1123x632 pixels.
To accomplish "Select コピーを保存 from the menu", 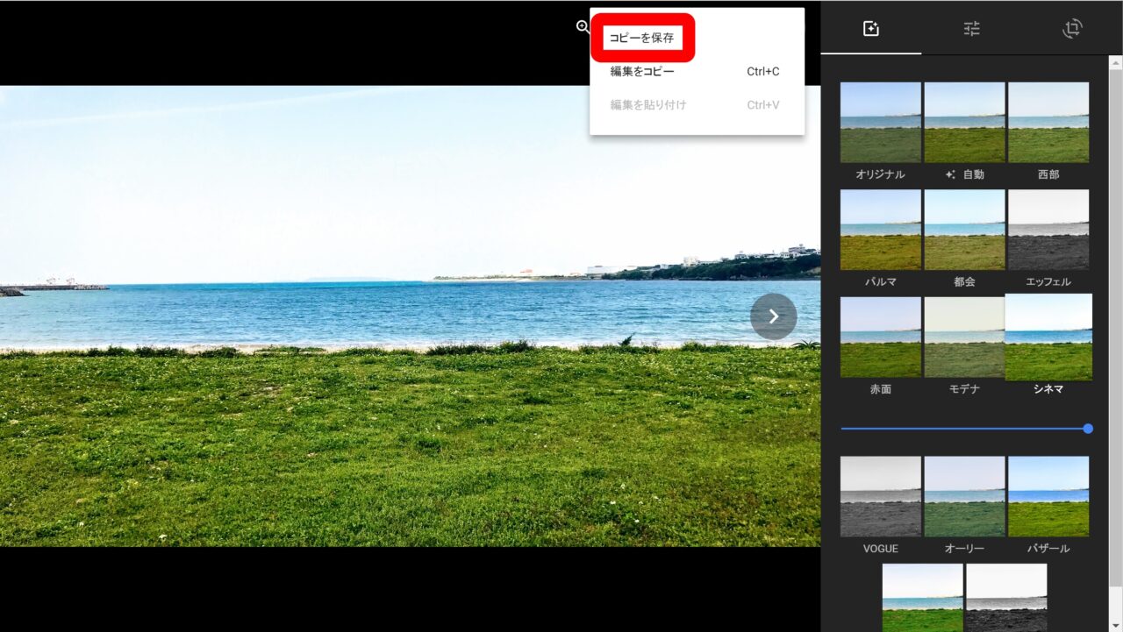I will click(x=642, y=39).
